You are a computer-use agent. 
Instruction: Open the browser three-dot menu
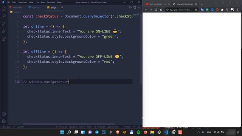tap(237, 9)
